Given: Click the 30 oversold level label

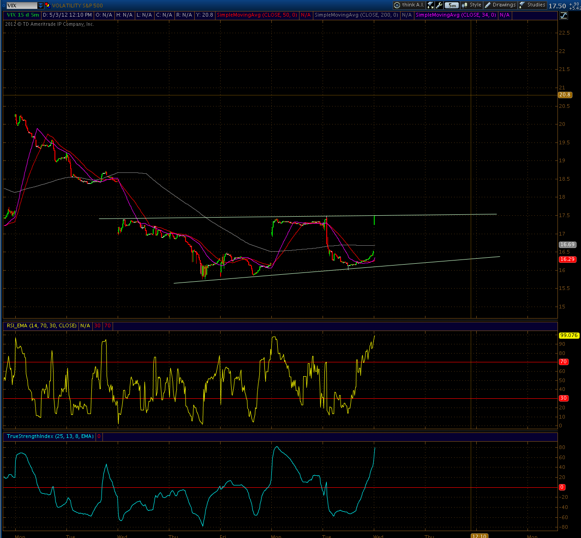Looking at the screenshot, I should (x=563, y=398).
